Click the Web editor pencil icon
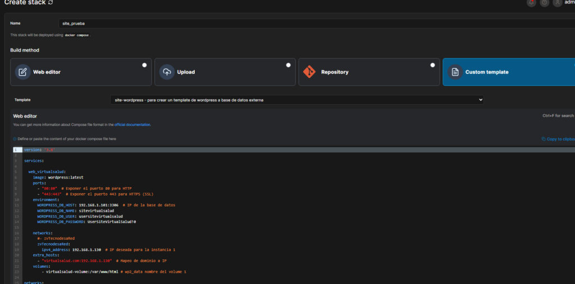 point(22,72)
